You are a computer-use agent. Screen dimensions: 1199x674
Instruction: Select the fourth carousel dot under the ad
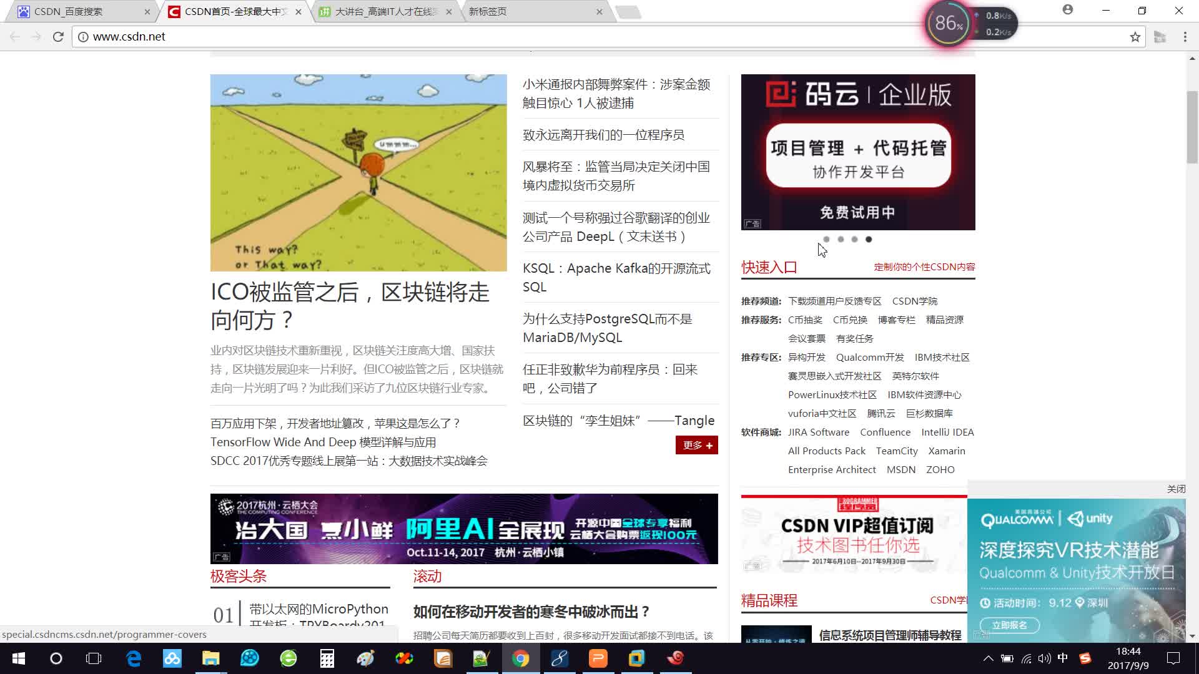pyautogui.click(x=869, y=239)
